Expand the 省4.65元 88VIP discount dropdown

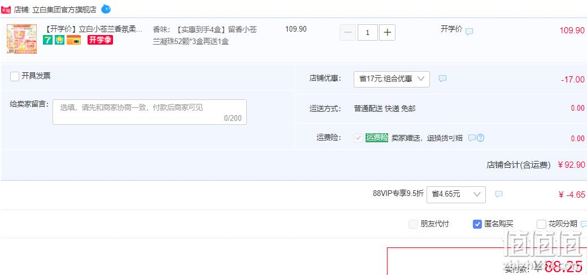(456, 195)
